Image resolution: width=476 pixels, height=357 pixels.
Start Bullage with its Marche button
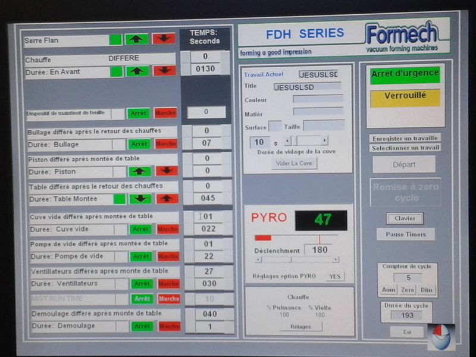click(166, 143)
